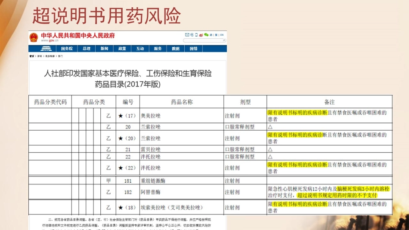Click highlighted remark in the 奥美拉唑 row
The height and width of the screenshot is (230, 409).
coord(297,113)
